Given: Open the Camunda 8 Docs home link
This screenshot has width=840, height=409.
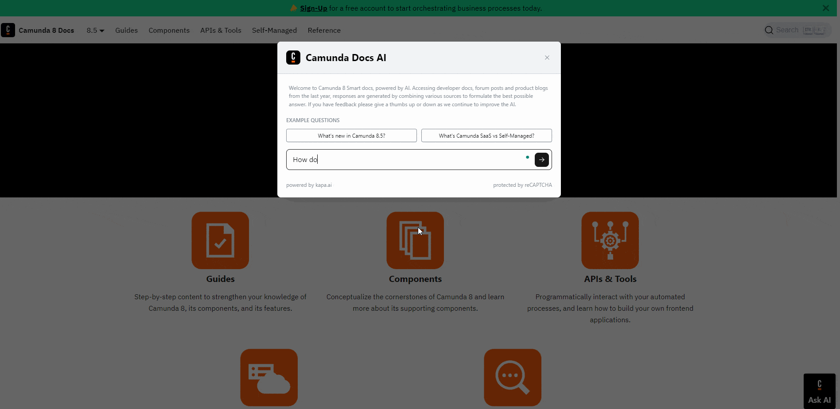Looking at the screenshot, I should 46,30.
